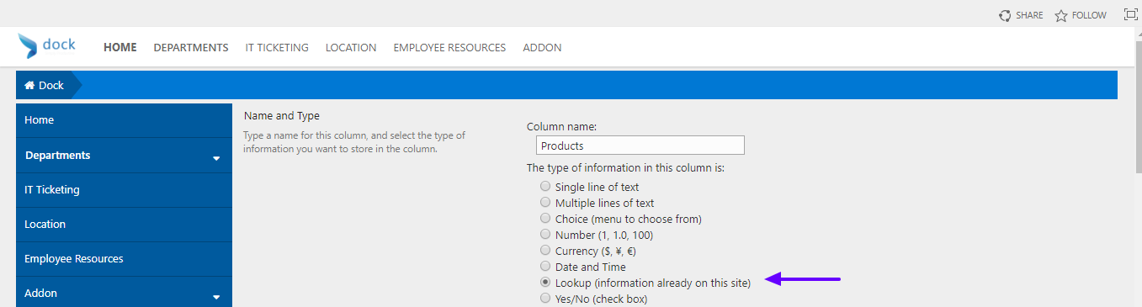
Task: Open DEPARTMENTS top navigation item
Action: (191, 47)
